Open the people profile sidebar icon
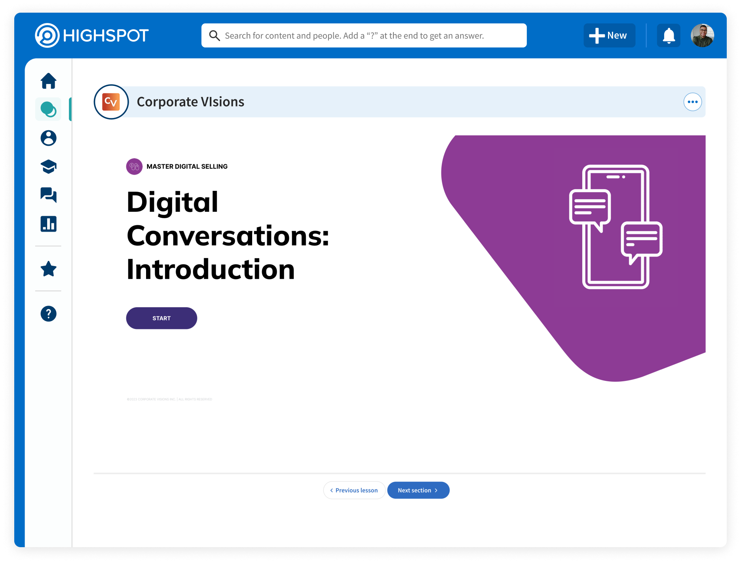Screen dimensions: 741x563 pyautogui.click(x=48, y=138)
